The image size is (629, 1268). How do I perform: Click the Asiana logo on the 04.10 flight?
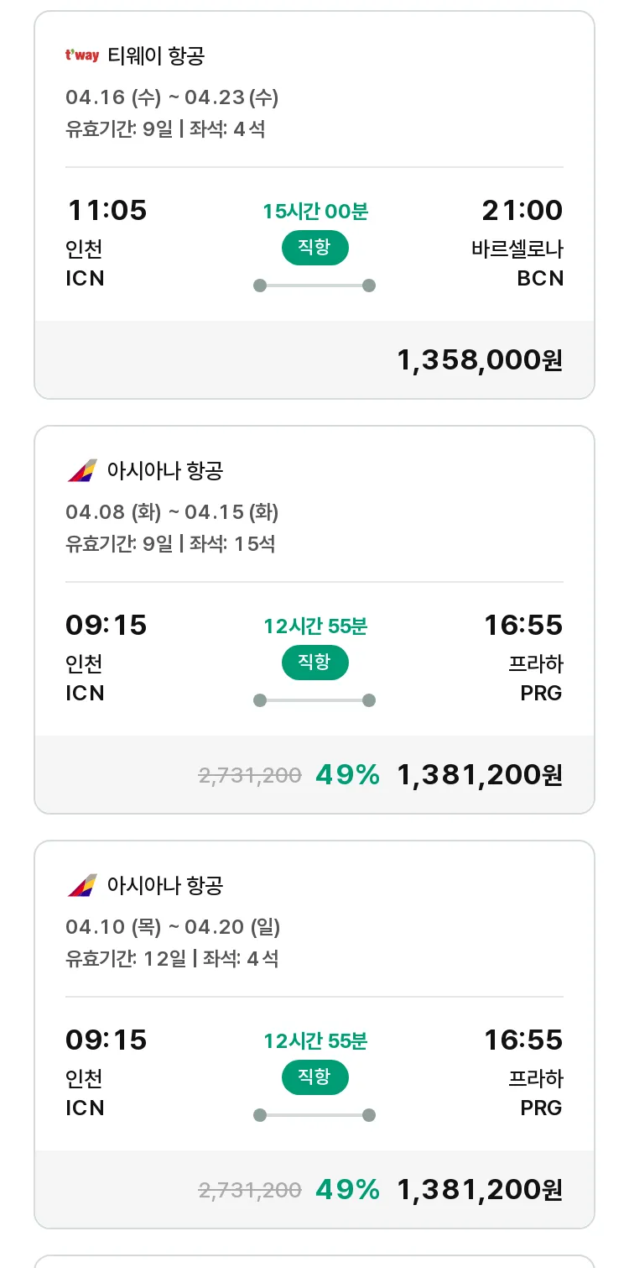coord(82,886)
